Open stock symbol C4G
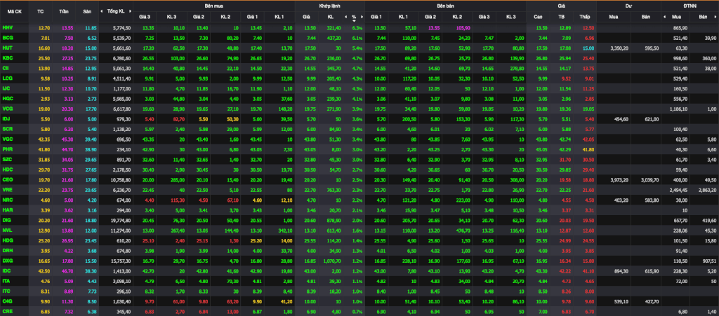The width and height of the screenshot is (719, 316). pos(7,302)
